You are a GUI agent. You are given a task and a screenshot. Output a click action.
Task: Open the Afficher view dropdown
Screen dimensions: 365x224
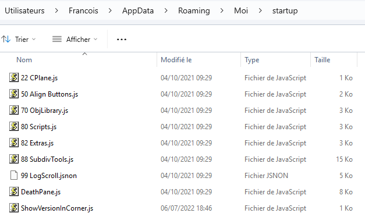(x=75, y=40)
